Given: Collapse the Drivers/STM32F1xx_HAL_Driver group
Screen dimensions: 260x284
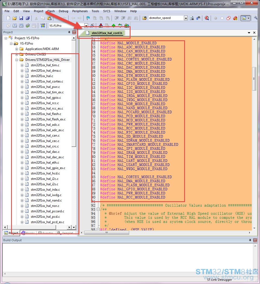Looking at the screenshot, I should pos(17,60).
